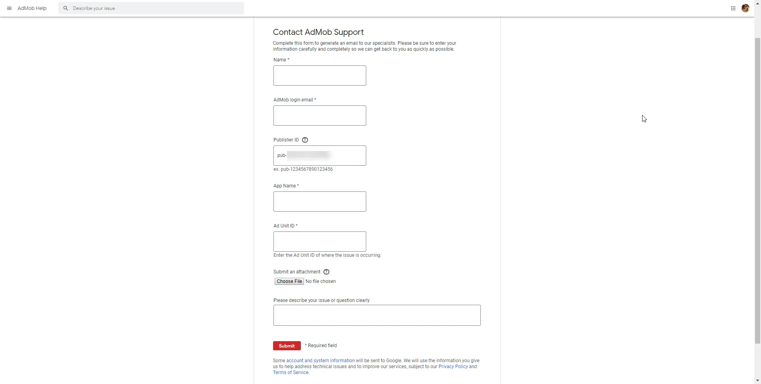Viewport: 761px width, 384px height.
Task: Click the 'Contact AdMob Support' heading
Action: [x=318, y=32]
